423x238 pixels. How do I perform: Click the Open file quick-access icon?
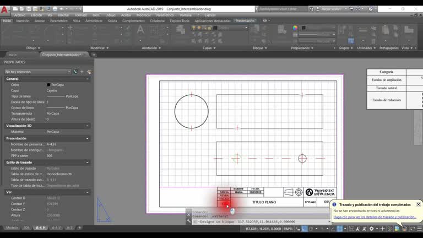(22, 9)
